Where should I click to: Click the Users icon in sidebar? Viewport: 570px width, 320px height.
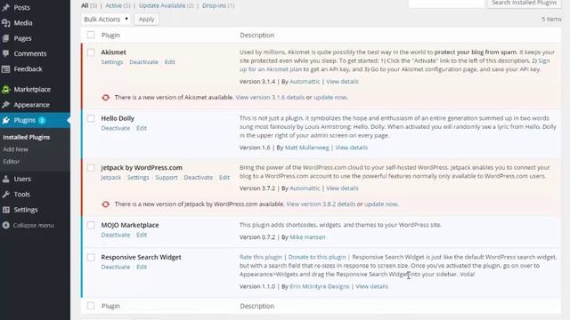(x=6, y=179)
